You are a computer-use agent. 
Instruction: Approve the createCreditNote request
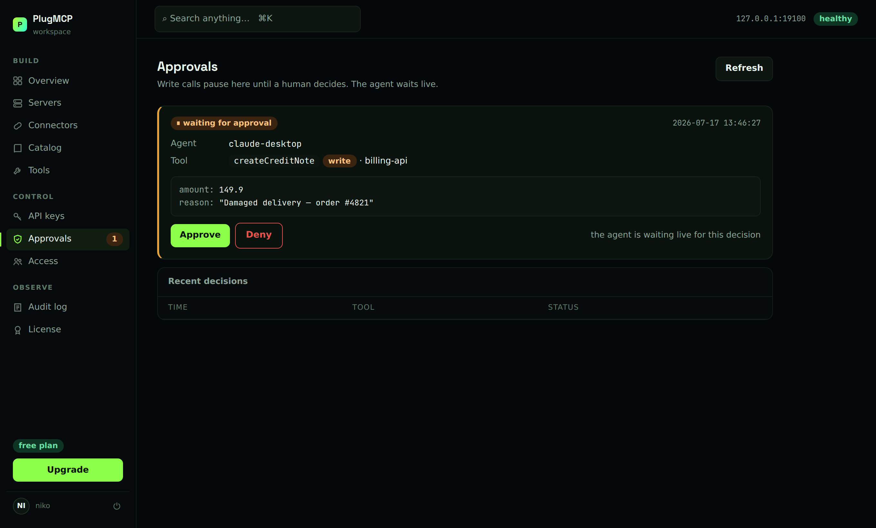coord(200,235)
